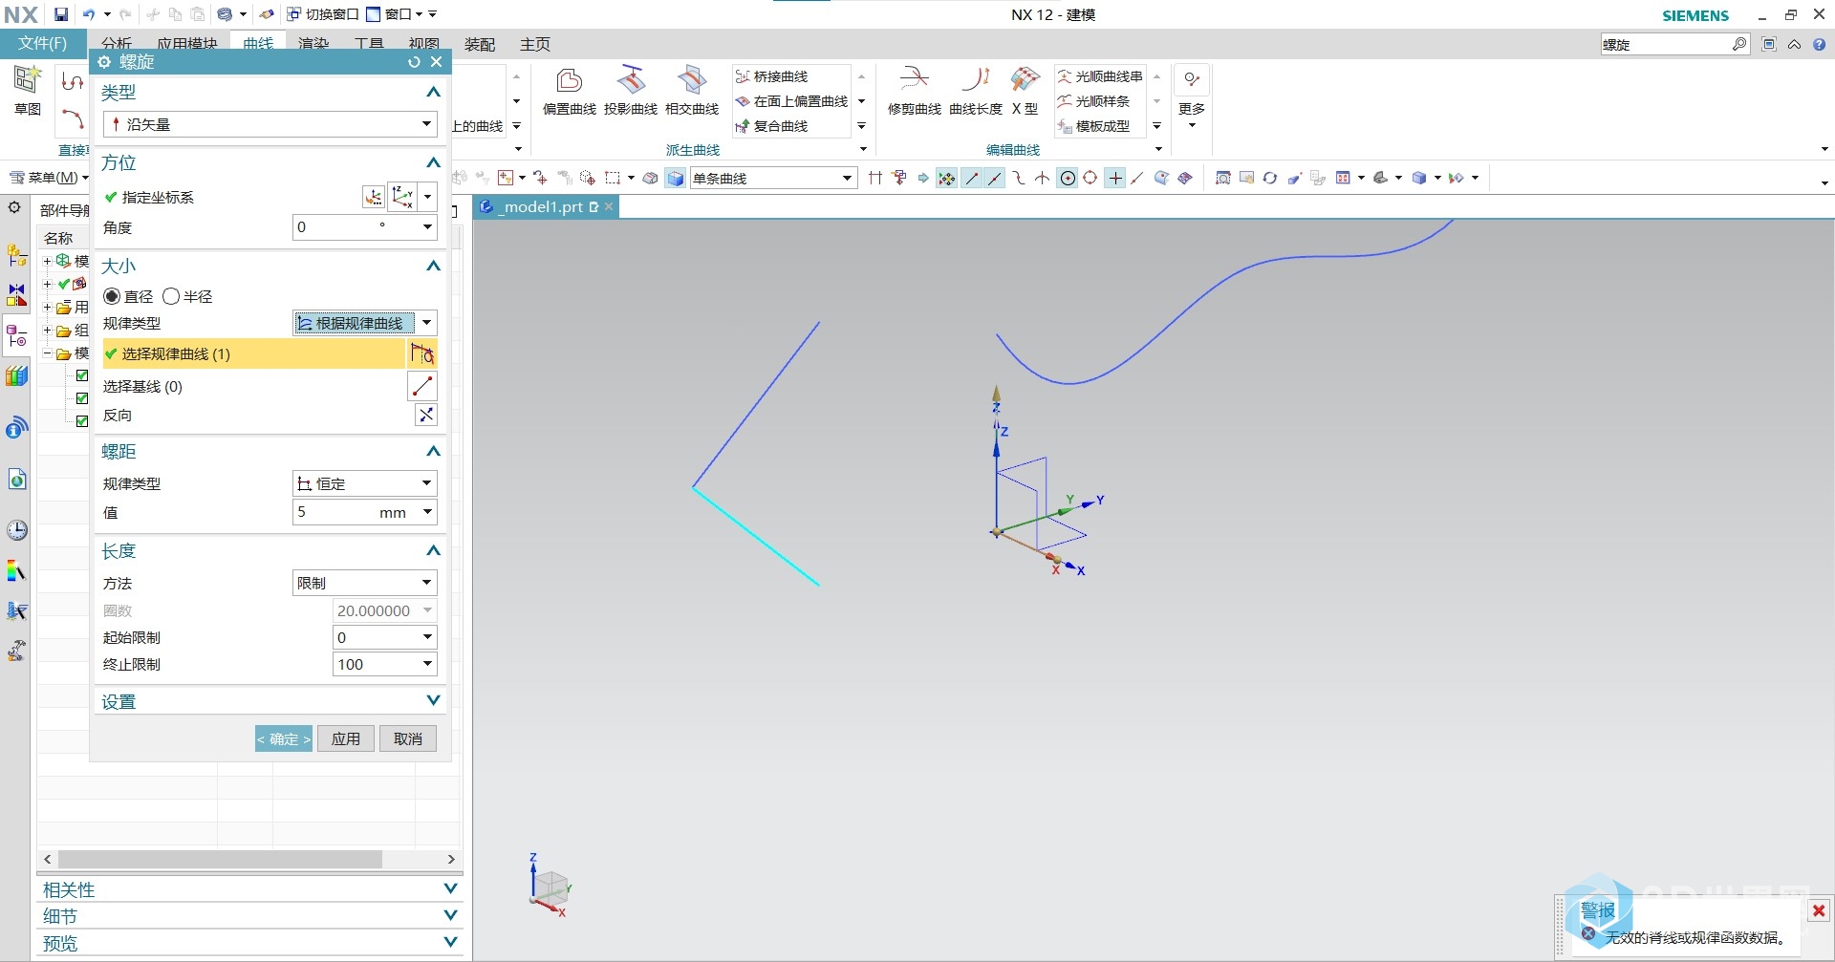Open the More (更多) gallery
This screenshot has width=1835, height=962.
pos(1192,96)
